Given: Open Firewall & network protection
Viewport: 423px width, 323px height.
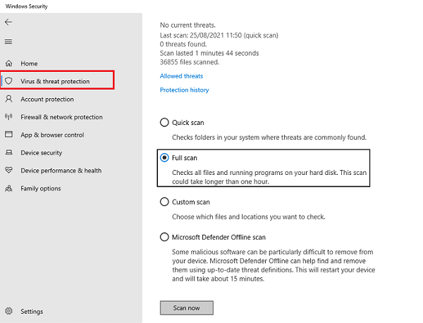Looking at the screenshot, I should 61,117.
